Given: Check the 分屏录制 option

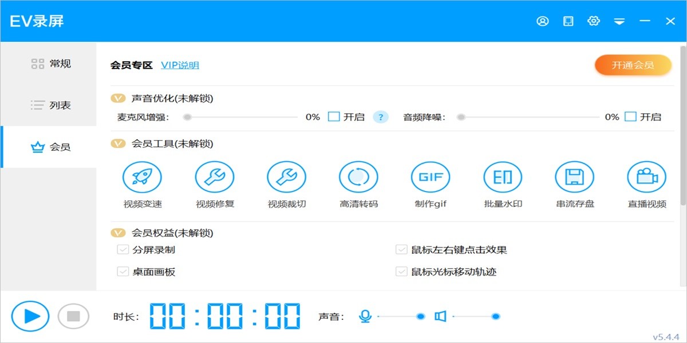Looking at the screenshot, I should point(122,249).
